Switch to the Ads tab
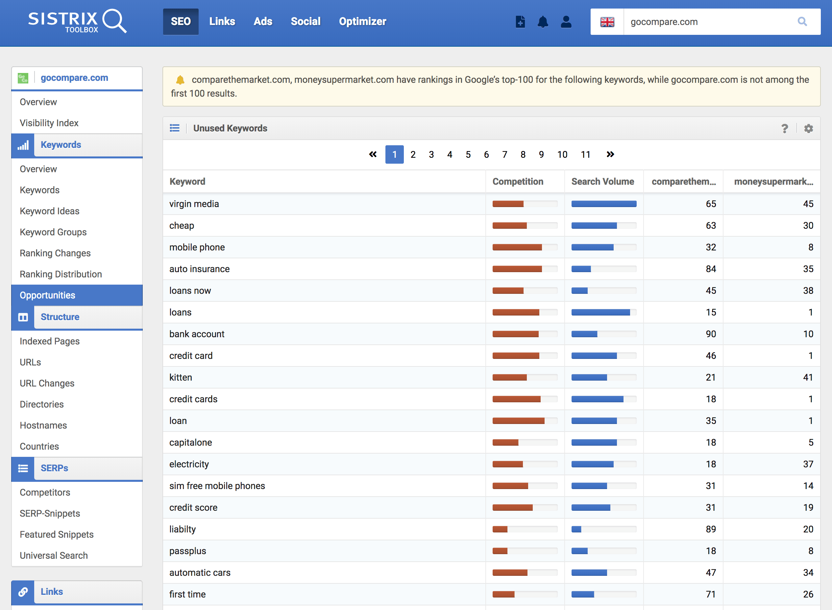Screen dimensions: 832x610 click(x=263, y=21)
